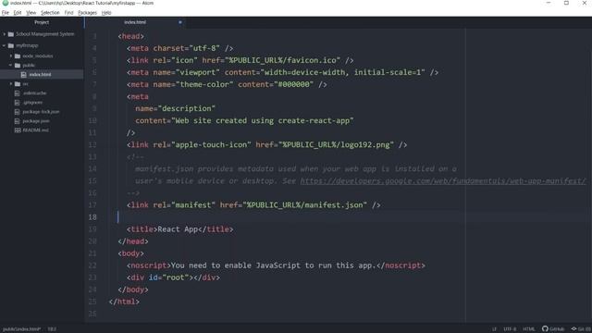Click the "#000000" theme-color value
The width and height of the screenshot is (592, 333).
tap(293, 85)
